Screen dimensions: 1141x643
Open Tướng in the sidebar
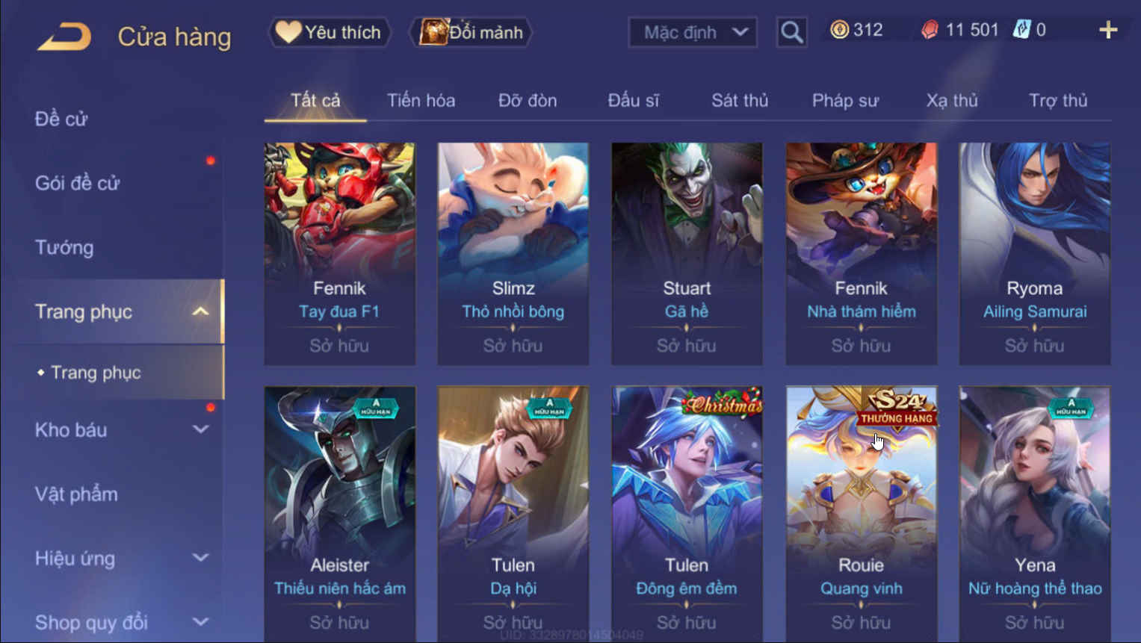coord(64,247)
